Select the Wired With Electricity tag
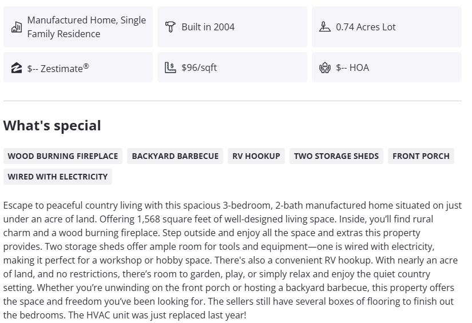The width and height of the screenshot is (472, 323). [58, 177]
